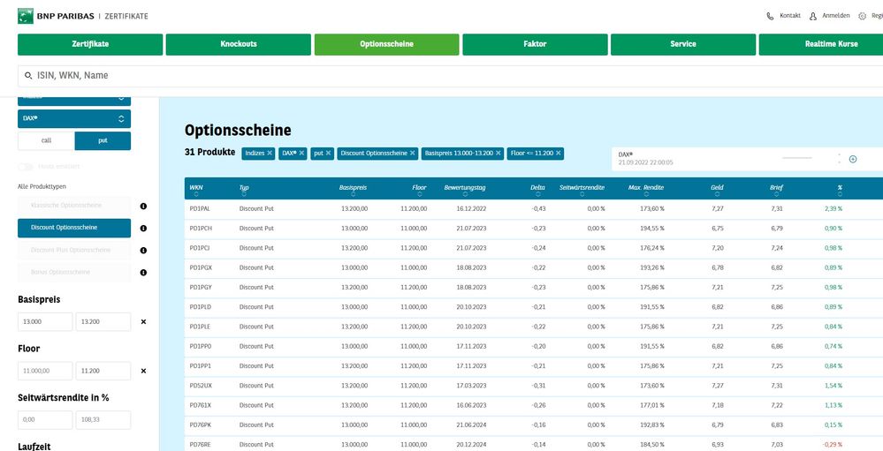Click the ZERTIFIKATE header text
883x451 pixels.
click(126, 16)
